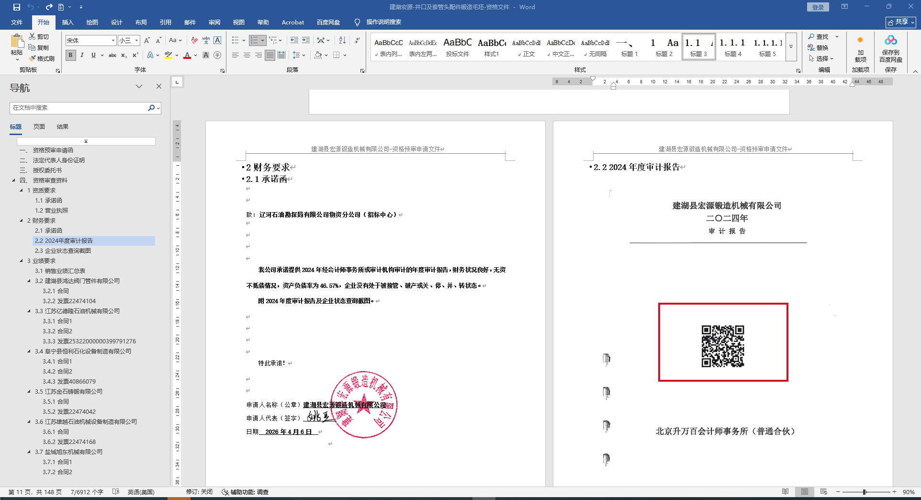Image resolution: width=921 pixels, height=500 pixels.
Task: Go to 3.1 销售业绩汇总表 in navigation
Action: tap(60, 271)
